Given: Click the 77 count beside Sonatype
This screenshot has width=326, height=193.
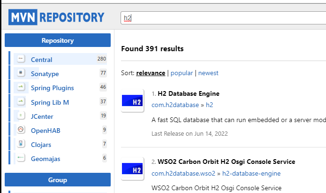Looking at the screenshot, I should pyautogui.click(x=103, y=73).
